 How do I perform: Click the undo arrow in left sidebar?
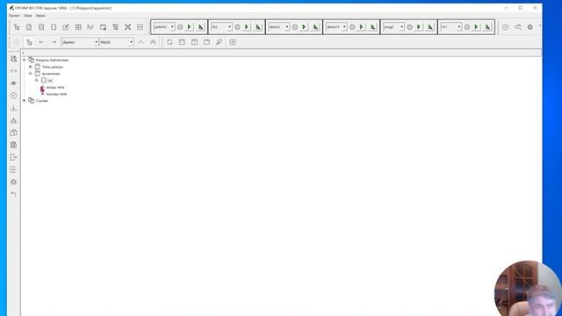coord(14,194)
